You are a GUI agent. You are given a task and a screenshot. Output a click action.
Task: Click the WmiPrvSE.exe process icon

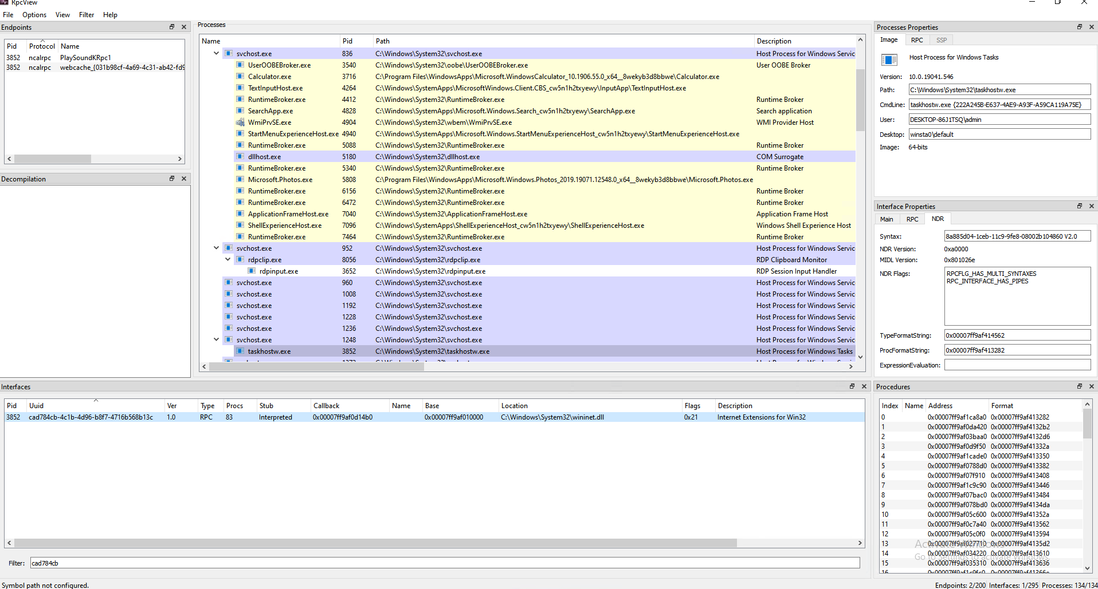[240, 122]
